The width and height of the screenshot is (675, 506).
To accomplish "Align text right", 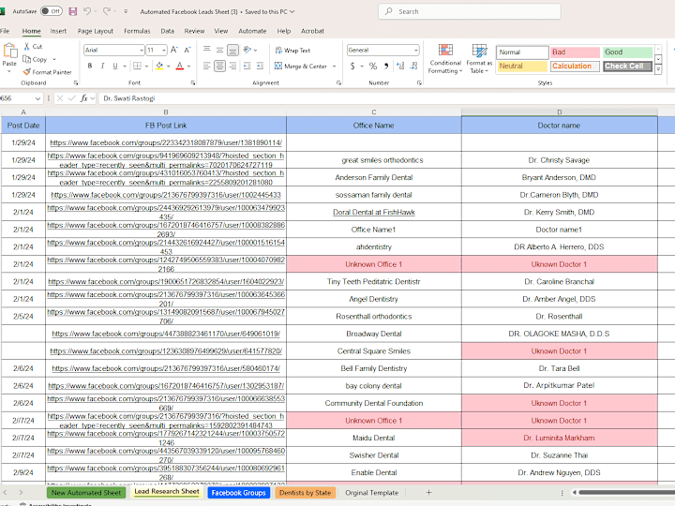I will (232, 66).
